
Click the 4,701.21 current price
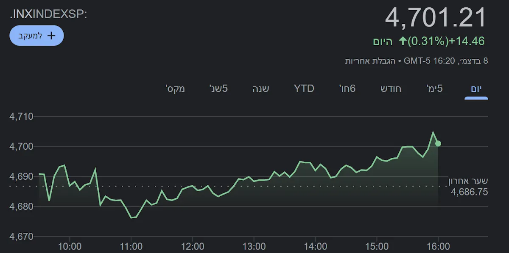[x=435, y=18]
